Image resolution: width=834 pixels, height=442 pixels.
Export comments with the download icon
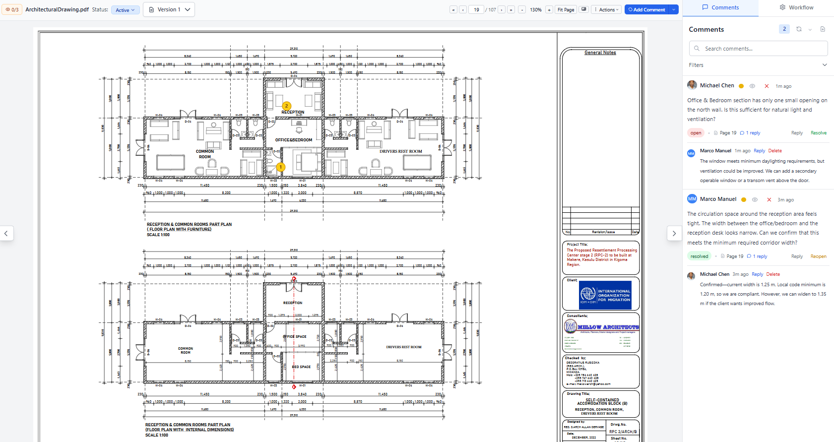823,29
